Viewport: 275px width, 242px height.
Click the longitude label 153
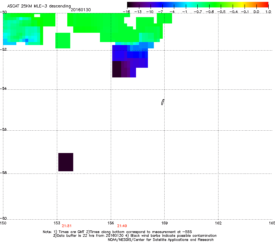57,223
